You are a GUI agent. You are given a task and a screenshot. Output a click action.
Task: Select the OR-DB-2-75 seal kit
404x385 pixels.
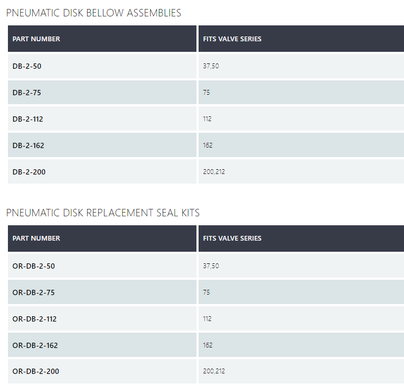coord(33,292)
